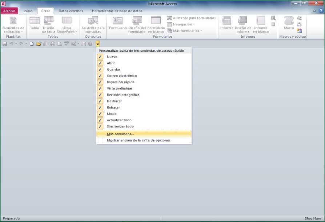Image resolution: width=325 pixels, height=222 pixels.
Task: Click the Módulo icon top of Macros group
Action: click(299, 18)
